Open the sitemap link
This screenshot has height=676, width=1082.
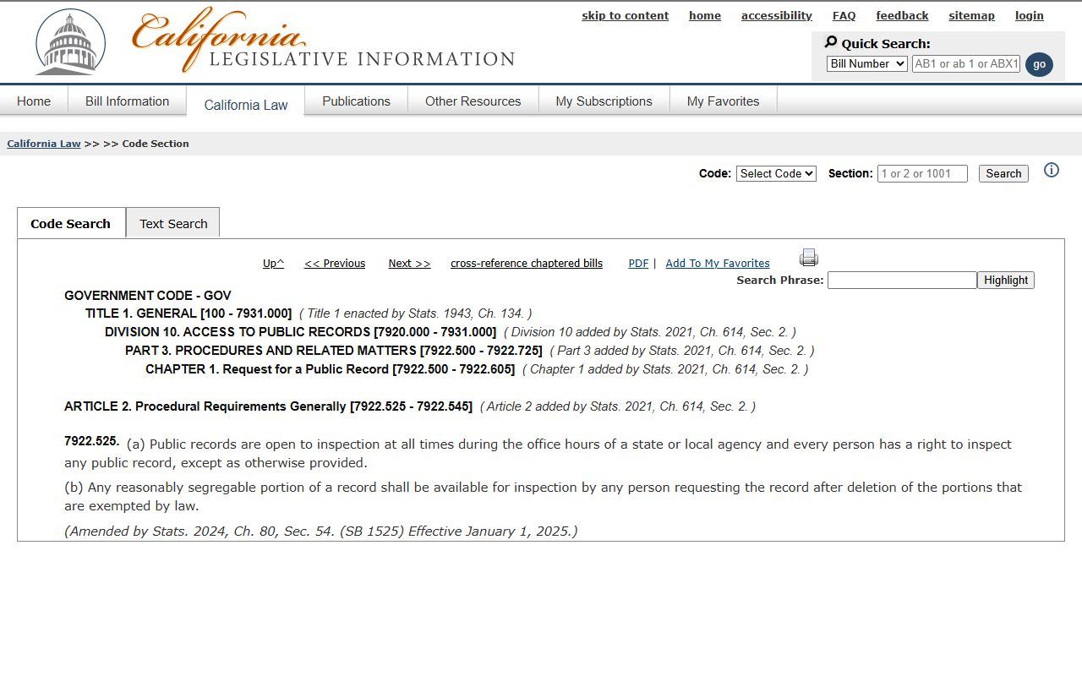(x=971, y=15)
